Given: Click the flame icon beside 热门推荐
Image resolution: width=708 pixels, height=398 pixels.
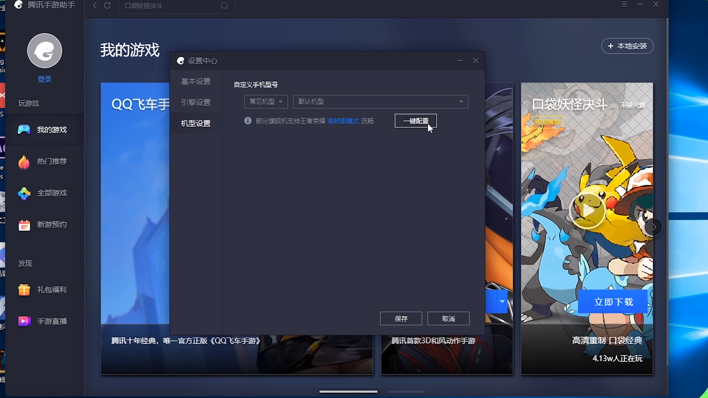Looking at the screenshot, I should click(24, 162).
